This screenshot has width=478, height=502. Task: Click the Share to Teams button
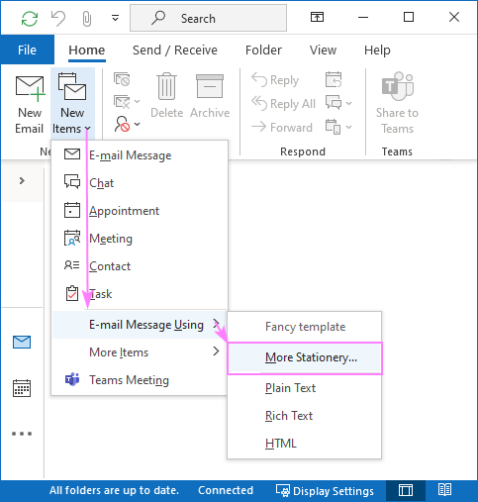(397, 103)
